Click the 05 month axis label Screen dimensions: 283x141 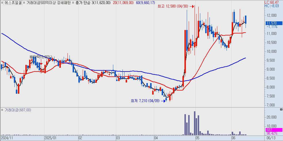(197, 138)
